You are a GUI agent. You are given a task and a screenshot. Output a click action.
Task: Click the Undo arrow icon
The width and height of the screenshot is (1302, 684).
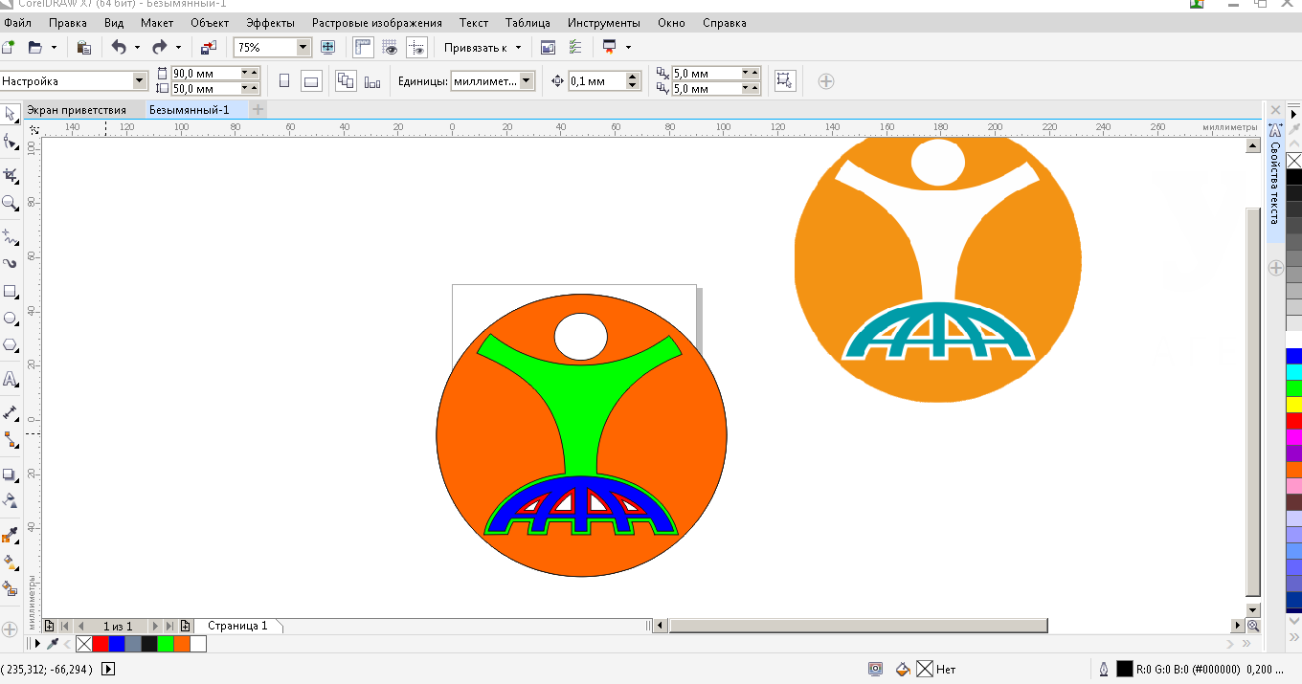click(119, 47)
